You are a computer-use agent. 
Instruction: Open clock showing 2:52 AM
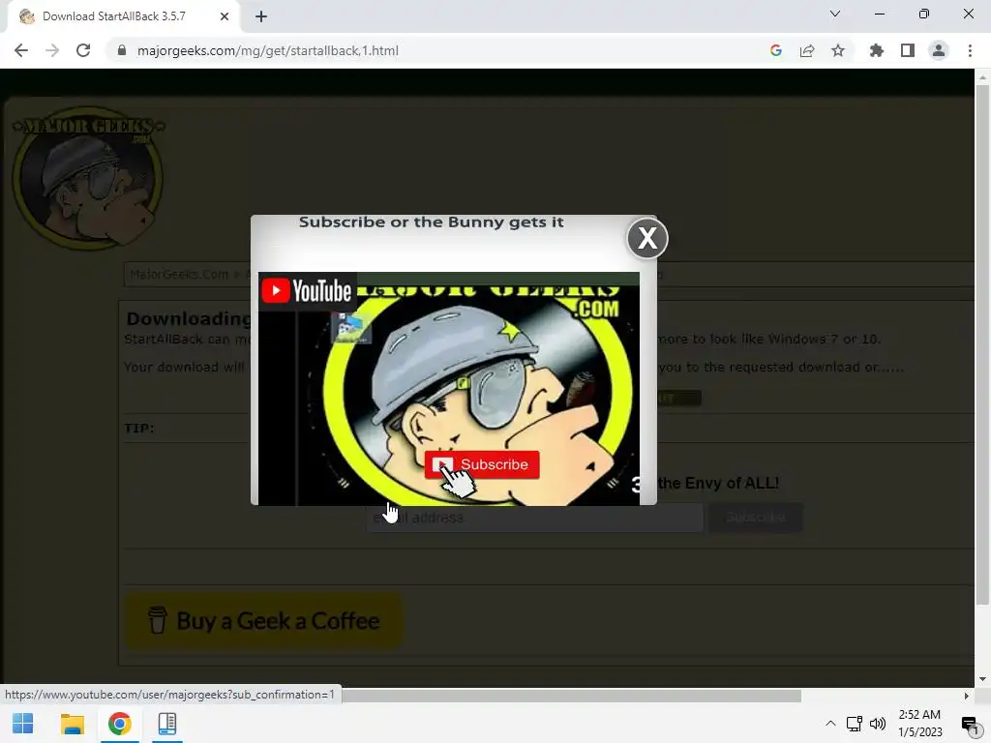[919, 724]
